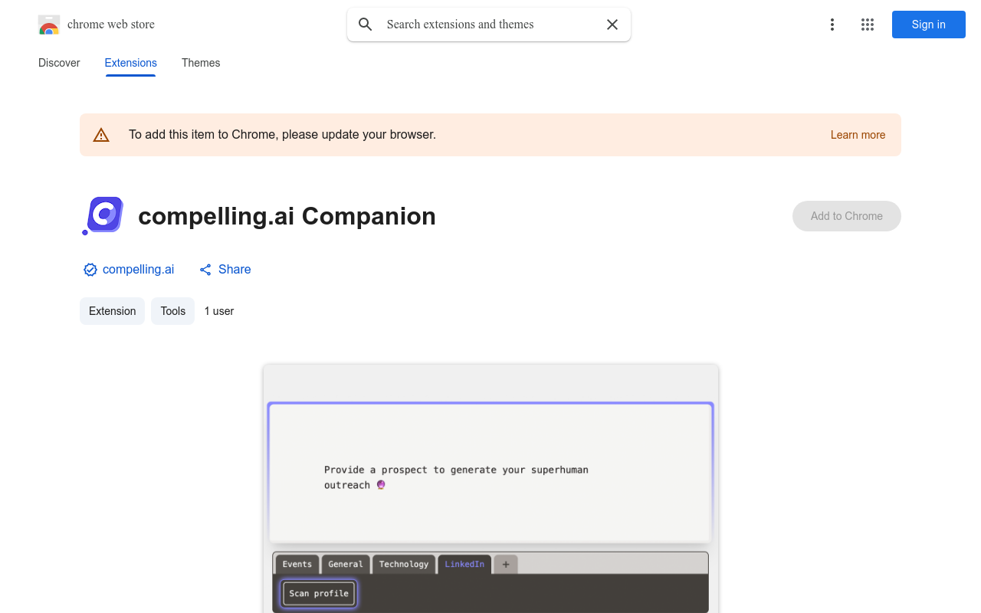Clear the search field with X icon
The height and width of the screenshot is (613, 981).
tap(612, 25)
